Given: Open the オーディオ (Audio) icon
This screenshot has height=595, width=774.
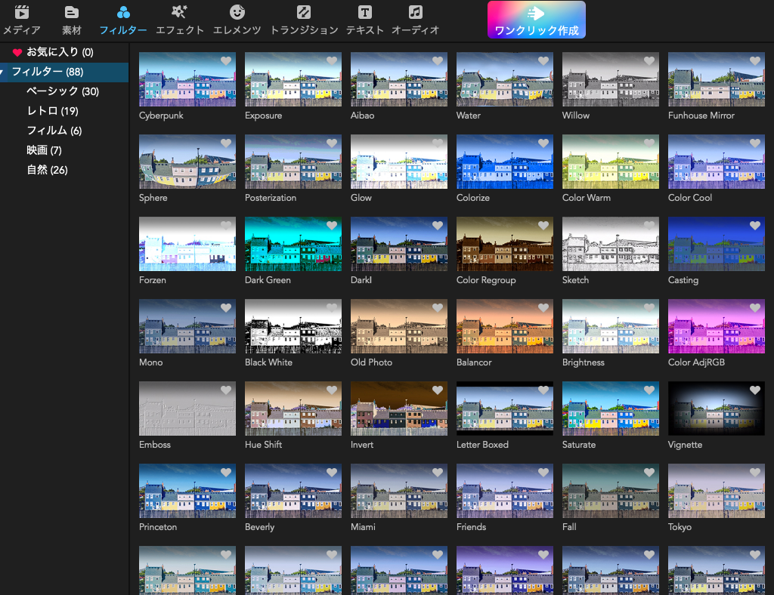Looking at the screenshot, I should tap(415, 13).
